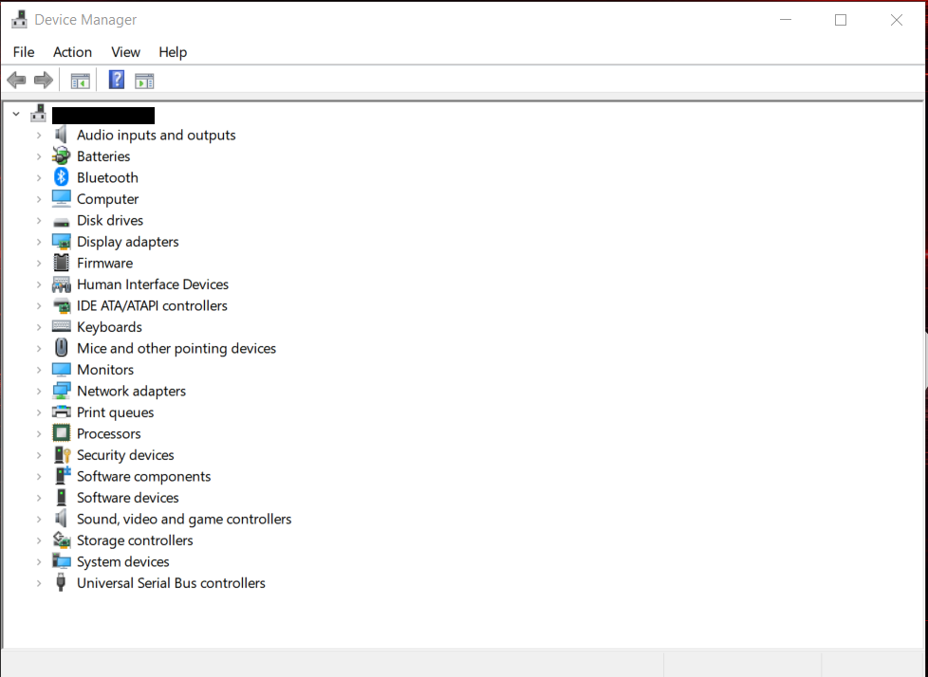Select the Human Interface Devices label
Screen dimensions: 928x677
(153, 284)
